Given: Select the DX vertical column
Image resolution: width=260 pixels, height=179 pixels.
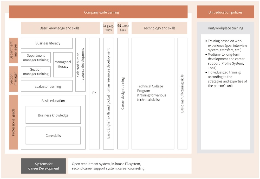Looking at the screenshot, I should [94, 94].
